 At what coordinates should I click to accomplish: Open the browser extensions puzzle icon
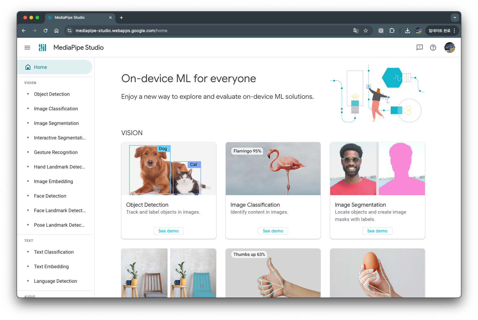click(392, 31)
